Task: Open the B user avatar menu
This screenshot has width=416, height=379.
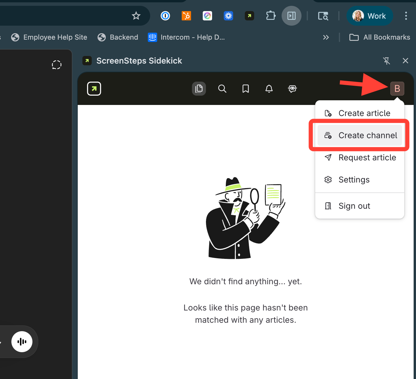Action: point(397,89)
